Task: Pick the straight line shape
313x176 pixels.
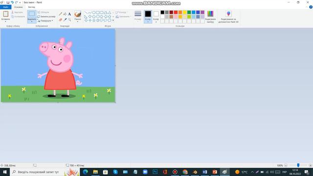Action: 86,13
